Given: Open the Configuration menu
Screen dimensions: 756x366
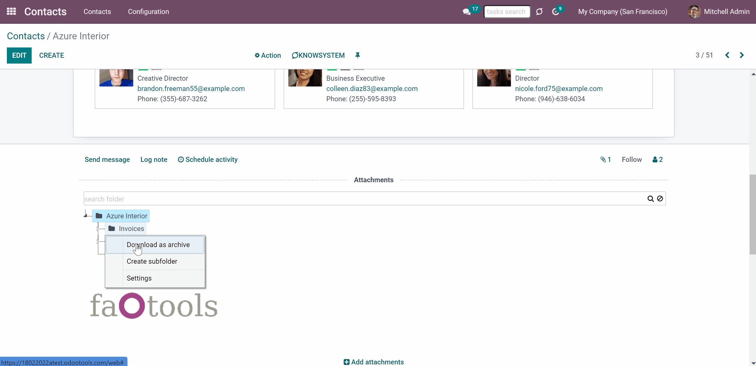Looking at the screenshot, I should [149, 12].
